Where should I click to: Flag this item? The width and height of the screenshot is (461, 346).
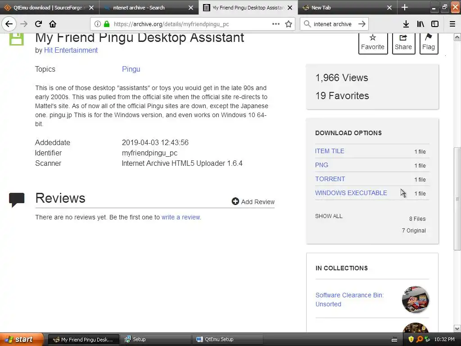[429, 43]
